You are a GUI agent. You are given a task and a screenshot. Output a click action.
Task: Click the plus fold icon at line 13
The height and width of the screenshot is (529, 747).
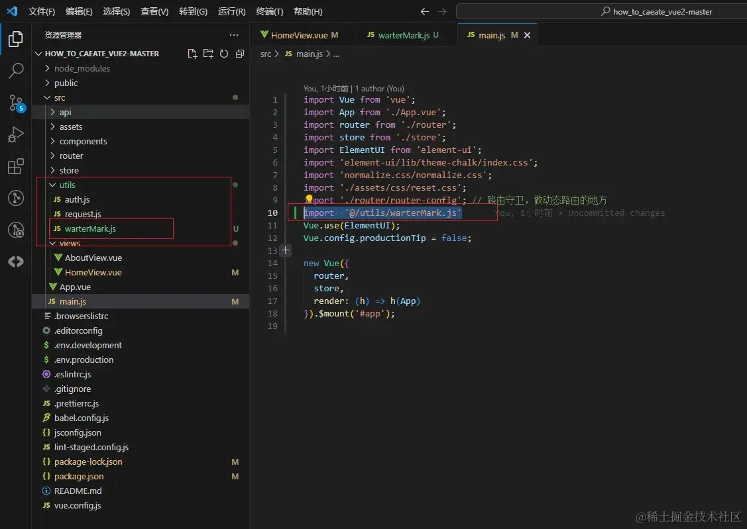tap(286, 250)
